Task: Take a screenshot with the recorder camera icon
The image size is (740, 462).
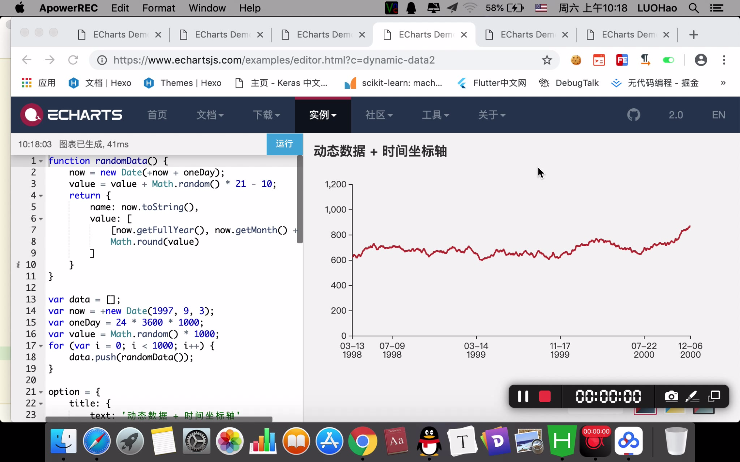Action: 671,397
